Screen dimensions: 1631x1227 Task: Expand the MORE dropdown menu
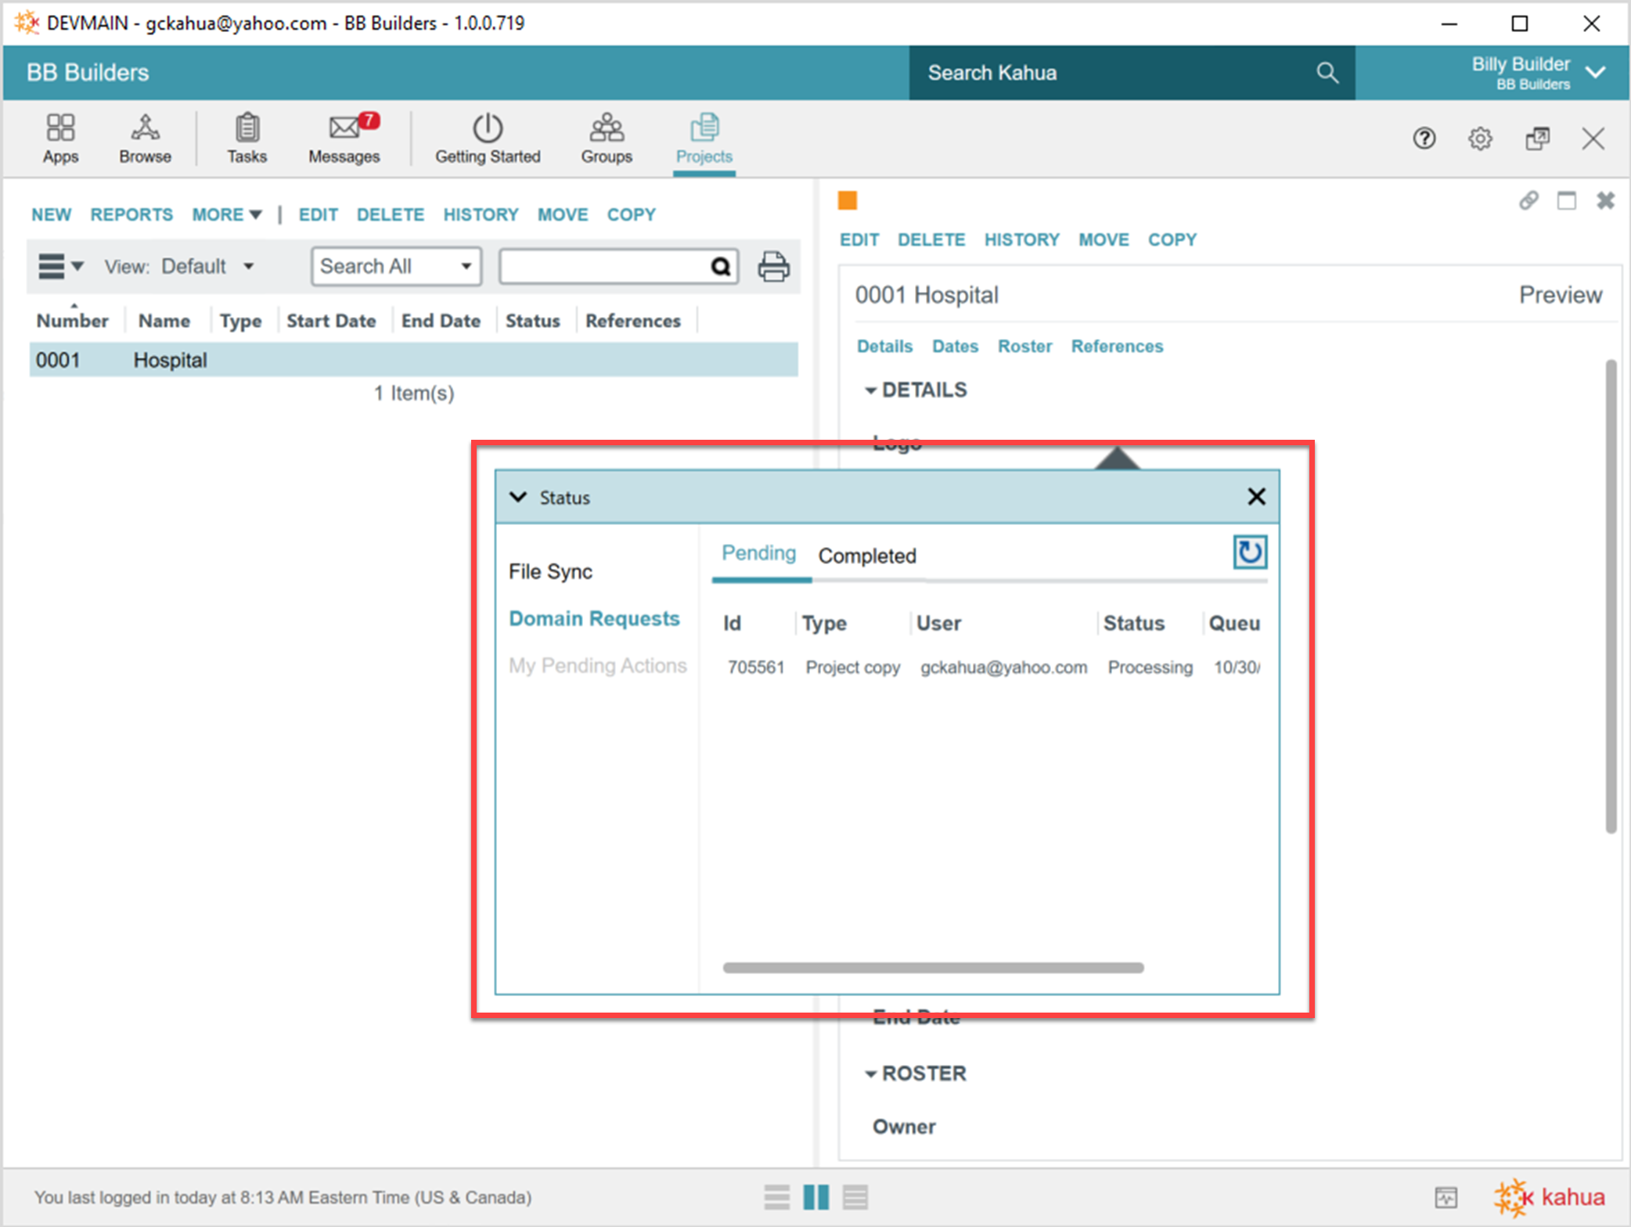point(227,214)
